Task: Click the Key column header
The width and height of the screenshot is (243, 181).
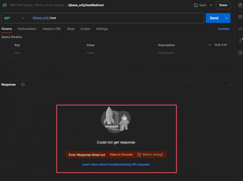Action: click(x=18, y=45)
